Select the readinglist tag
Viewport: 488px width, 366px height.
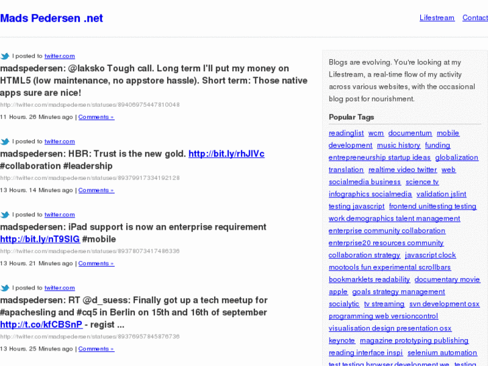pos(346,134)
